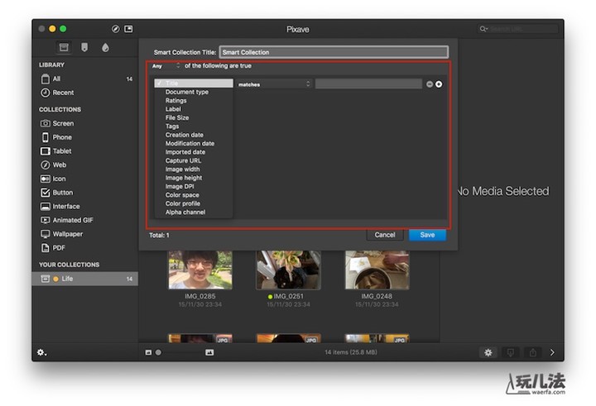596x406 pixels.
Task: Open the matches operator dropdown
Action: click(x=274, y=84)
